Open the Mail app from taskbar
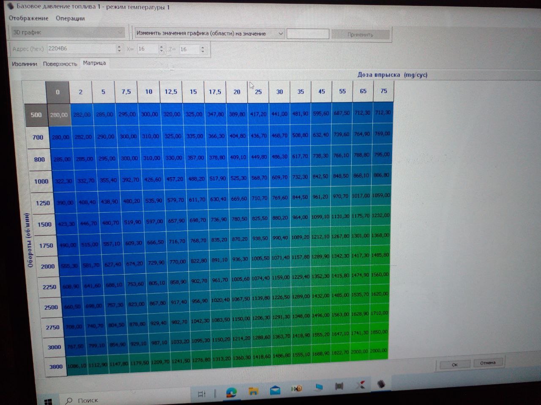This screenshot has height=405, width=541. 275,390
